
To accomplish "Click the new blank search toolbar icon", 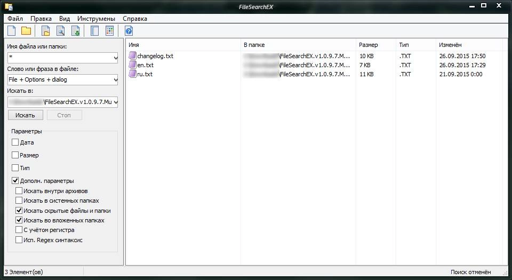I will pos(12,31).
